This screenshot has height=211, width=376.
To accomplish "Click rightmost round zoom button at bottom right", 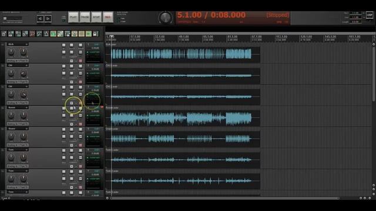I will (x=370, y=198).
